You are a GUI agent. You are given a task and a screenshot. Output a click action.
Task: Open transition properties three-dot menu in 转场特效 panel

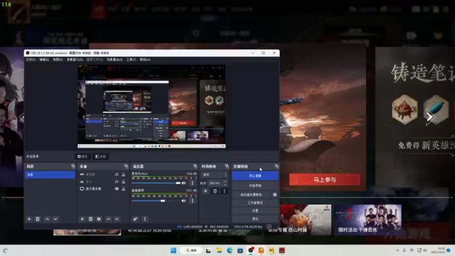pos(224,191)
